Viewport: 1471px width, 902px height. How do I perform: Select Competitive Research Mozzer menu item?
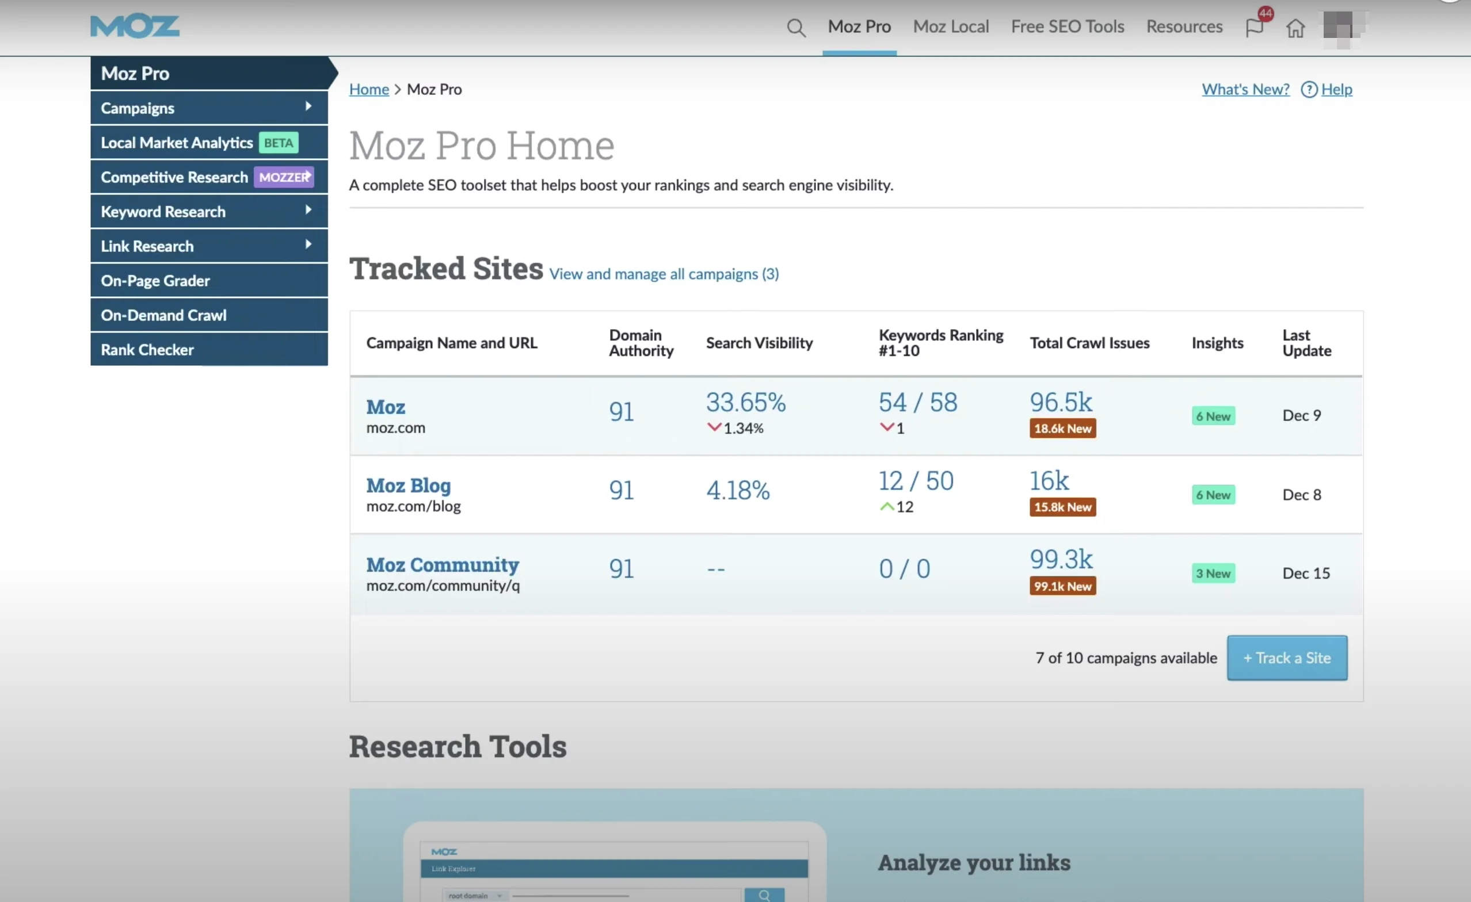[x=206, y=177]
